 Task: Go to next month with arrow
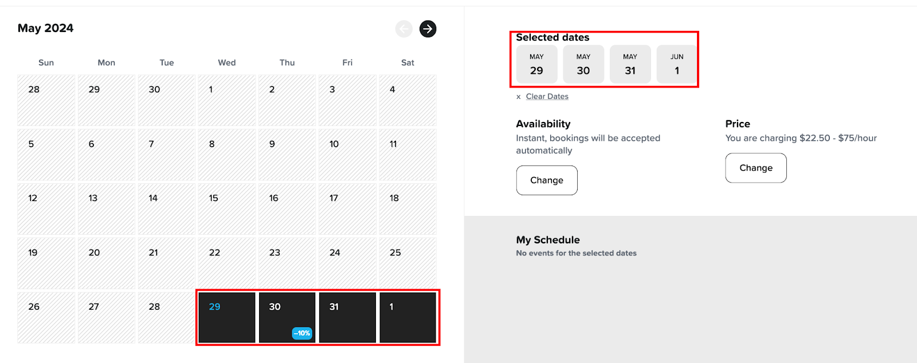[428, 29]
